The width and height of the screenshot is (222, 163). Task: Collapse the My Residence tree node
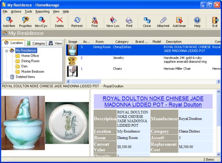click(x=7, y=50)
